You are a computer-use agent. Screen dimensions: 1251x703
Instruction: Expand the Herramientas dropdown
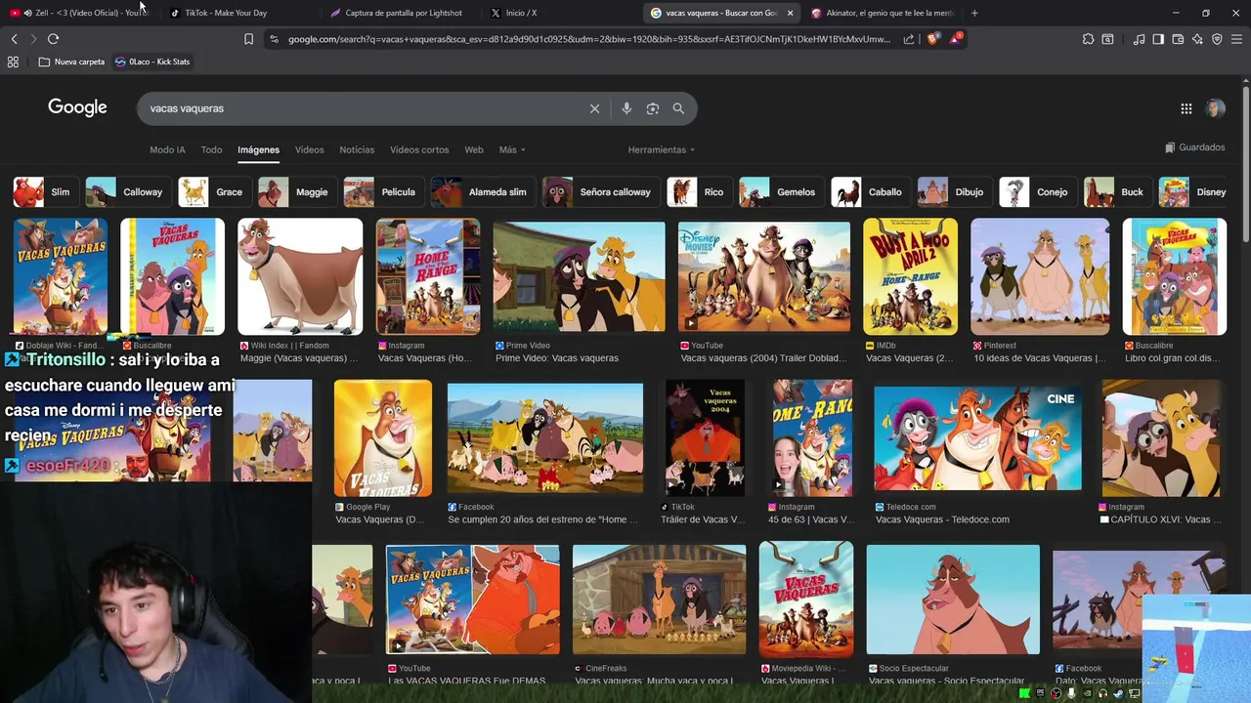pos(662,149)
